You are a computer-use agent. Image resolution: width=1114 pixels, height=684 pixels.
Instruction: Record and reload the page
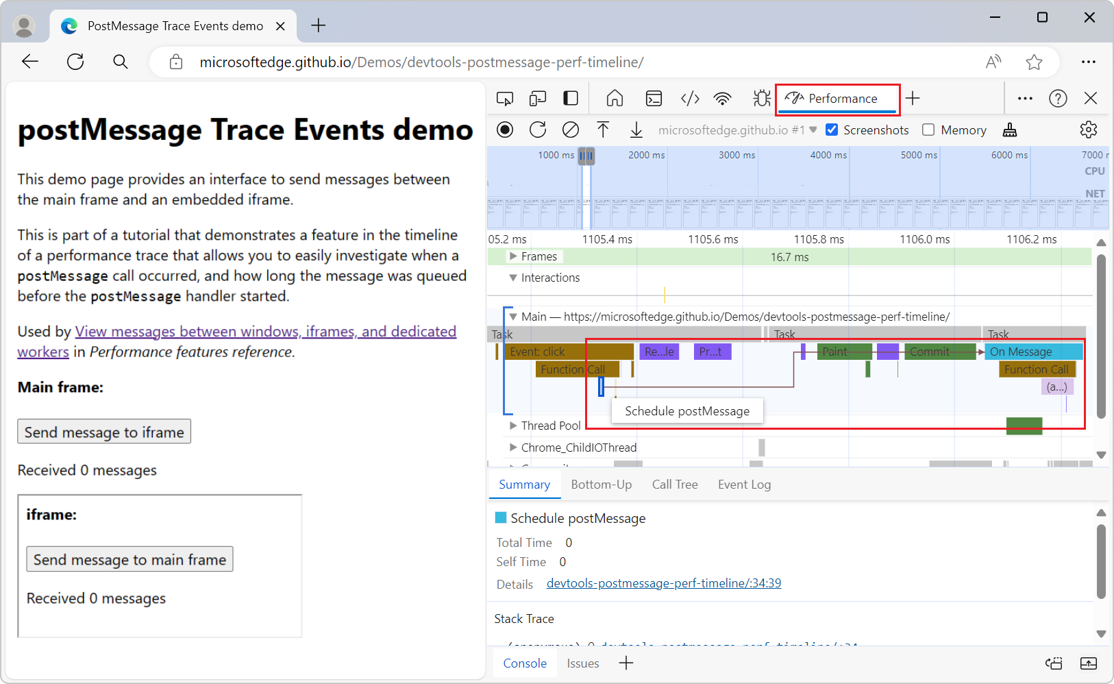[x=538, y=130]
